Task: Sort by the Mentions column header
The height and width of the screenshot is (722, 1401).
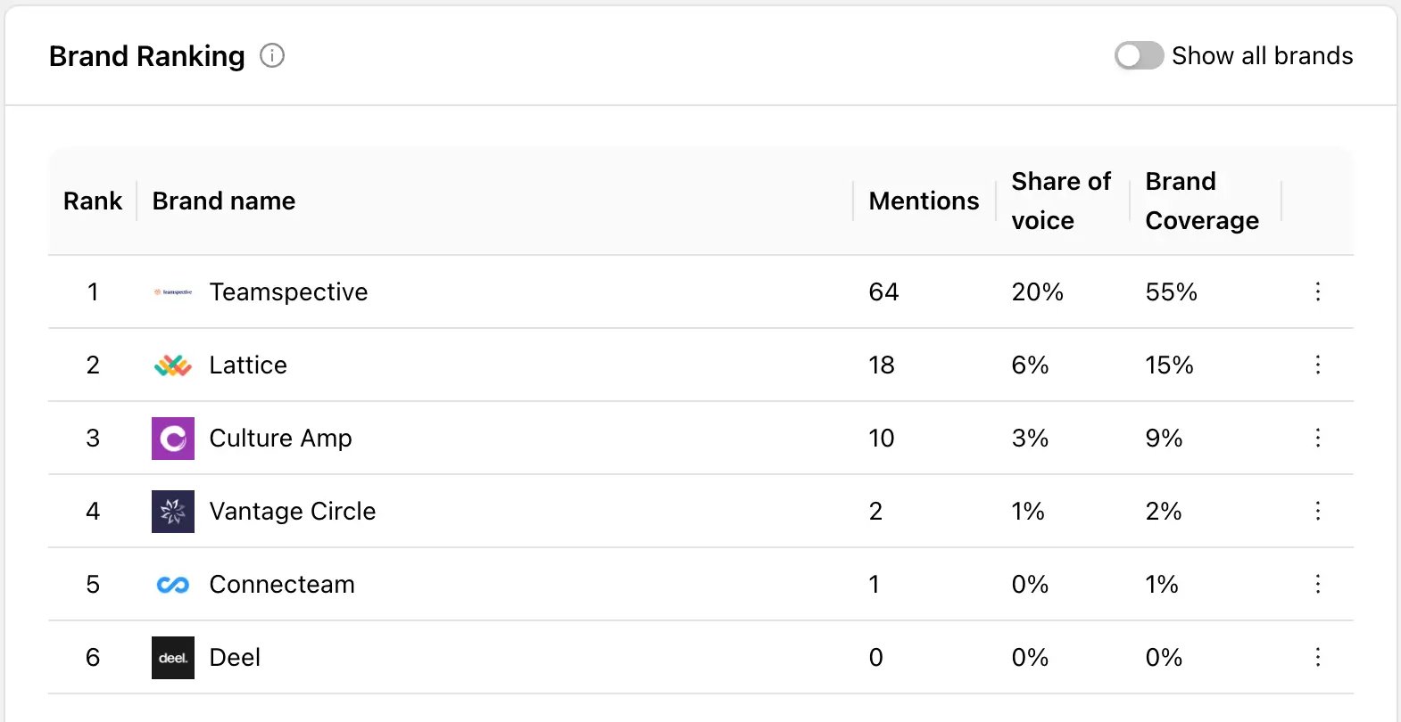Action: click(924, 201)
